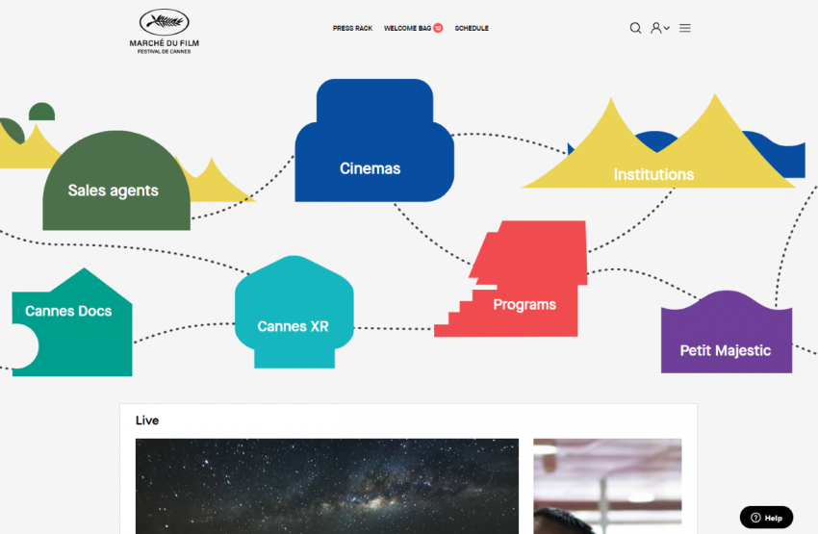
Task: Go to the Schedule menu item
Action: point(472,28)
